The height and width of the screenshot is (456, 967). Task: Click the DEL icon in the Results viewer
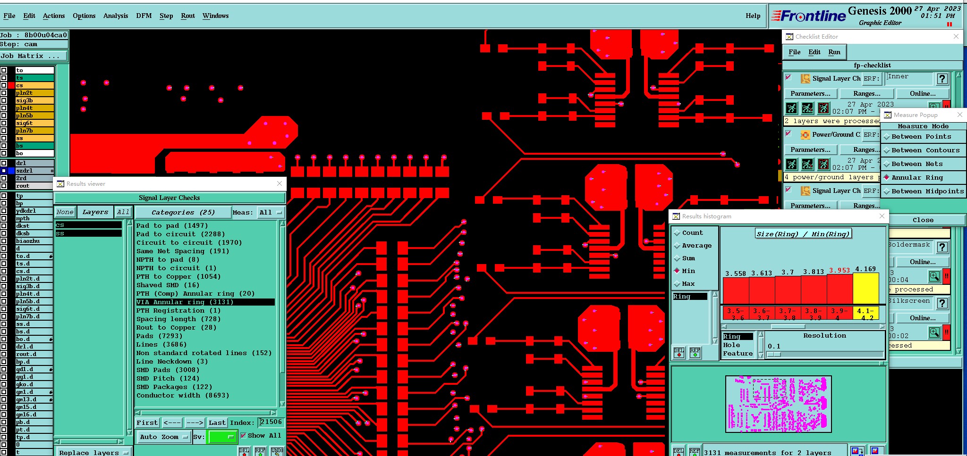[244, 451]
